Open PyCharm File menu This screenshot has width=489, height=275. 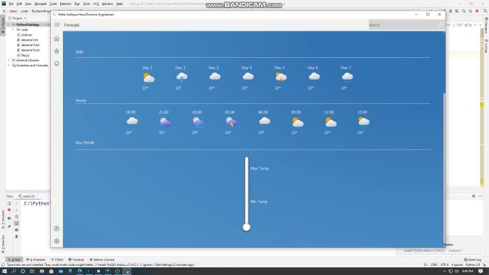11,3
